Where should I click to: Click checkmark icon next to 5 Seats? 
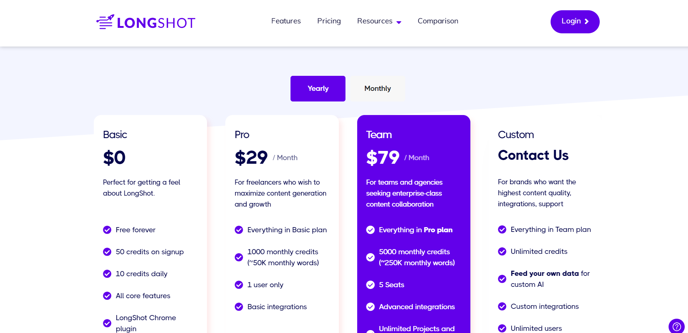tap(370, 285)
